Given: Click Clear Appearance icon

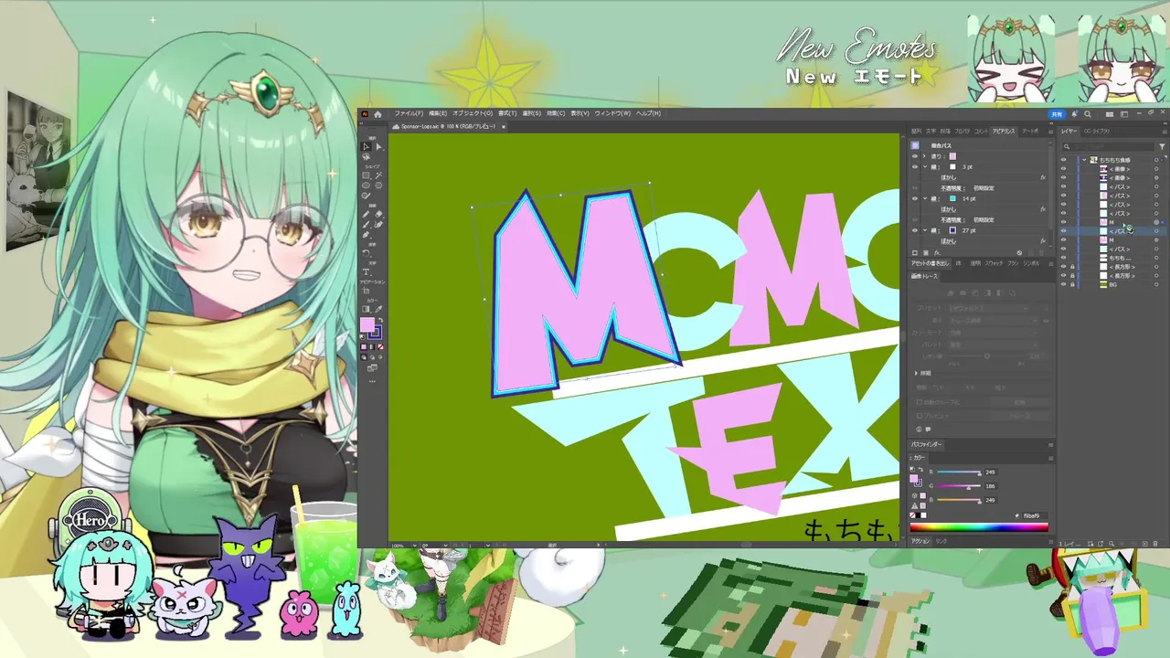Looking at the screenshot, I should tap(1019, 253).
